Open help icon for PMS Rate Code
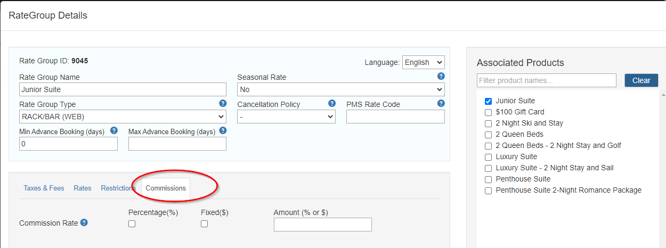The width and height of the screenshot is (666, 248). [441, 103]
